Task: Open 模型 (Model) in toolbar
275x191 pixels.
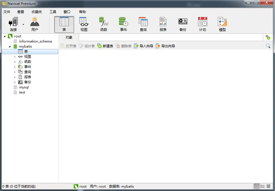Action: click(x=222, y=24)
